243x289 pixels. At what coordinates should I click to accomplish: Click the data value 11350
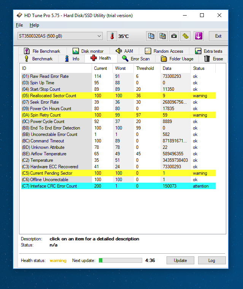point(168,89)
